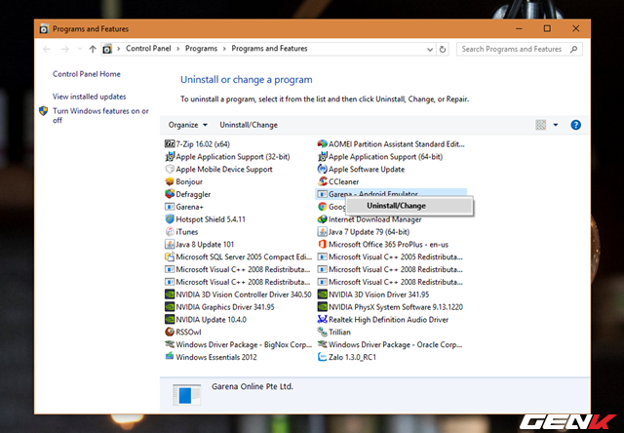Image resolution: width=624 pixels, height=433 pixels.
Task: Expand the chevron after Control Panel breadcrumb
Action: (x=177, y=49)
